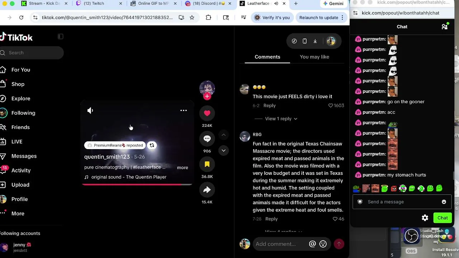
Task: Share the video with the arrow icon
Action: coord(207,190)
